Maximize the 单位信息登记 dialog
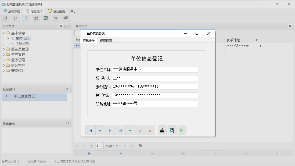 [x=197, y=33]
